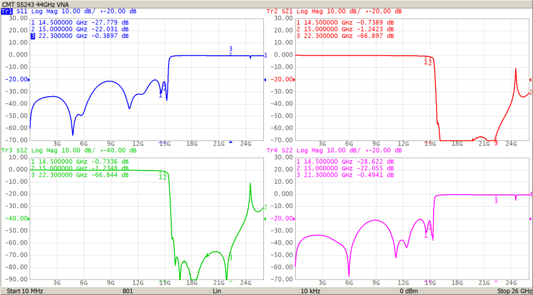The image size is (533, 295).
Task: Click the red reference level arrow at right of S21 plot
Action: click(530, 80)
